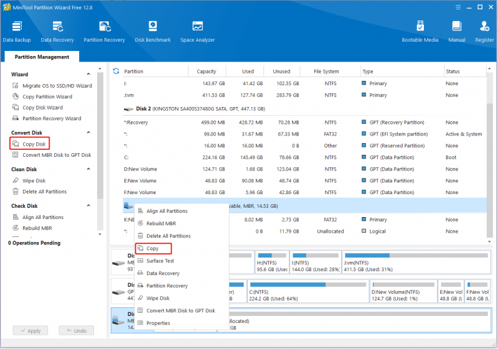Switch to Partition Management tab

[42, 57]
